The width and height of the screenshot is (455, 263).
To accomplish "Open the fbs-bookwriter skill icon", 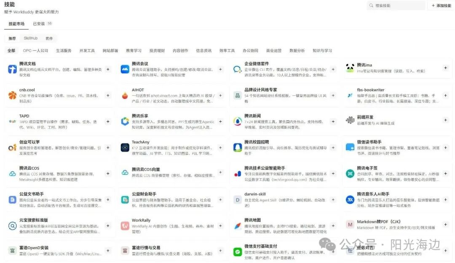I will click(x=350, y=95).
